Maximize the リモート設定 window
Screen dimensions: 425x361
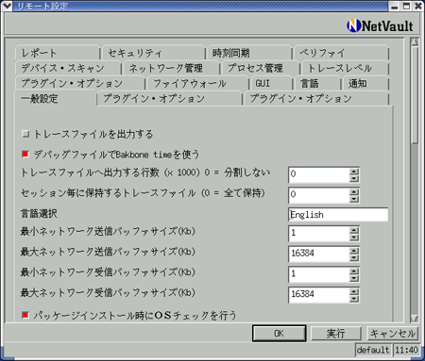coord(406,6)
